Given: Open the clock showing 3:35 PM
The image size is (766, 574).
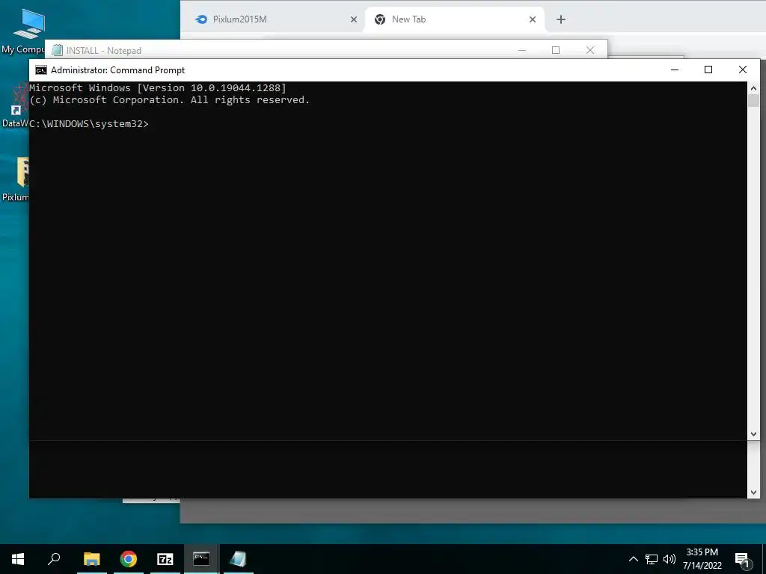Looking at the screenshot, I should [x=702, y=552].
